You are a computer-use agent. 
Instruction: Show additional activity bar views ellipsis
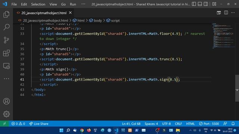coord(6,79)
